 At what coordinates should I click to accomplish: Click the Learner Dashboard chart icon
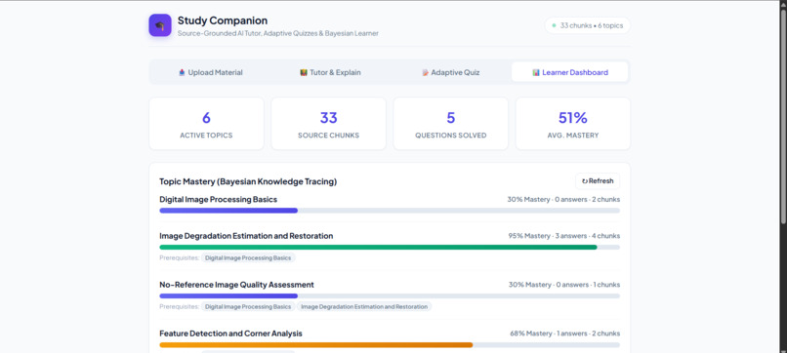pyautogui.click(x=536, y=73)
